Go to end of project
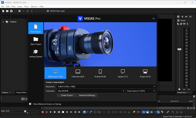 pos(71,112)
